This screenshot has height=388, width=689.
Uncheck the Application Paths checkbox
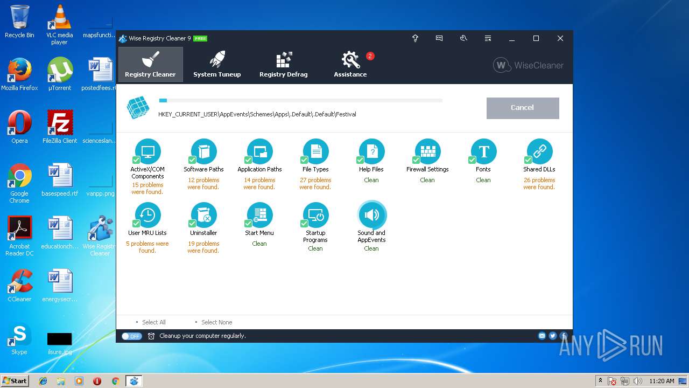(248, 160)
